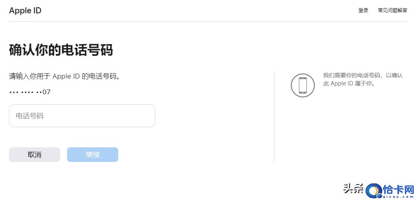The height and width of the screenshot is (200, 415).
Task: Click the right edge of phone input box
Action: click(154, 116)
